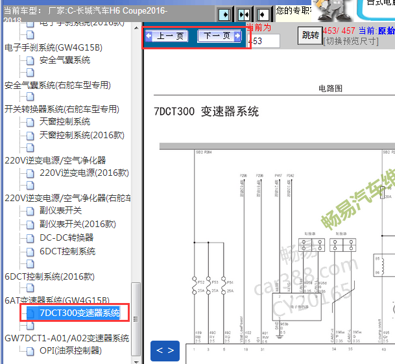Viewport: 395px width, 364px height.
Task: Select 6AT变速器系统(GW4G15B) entry
Action: coord(57,300)
